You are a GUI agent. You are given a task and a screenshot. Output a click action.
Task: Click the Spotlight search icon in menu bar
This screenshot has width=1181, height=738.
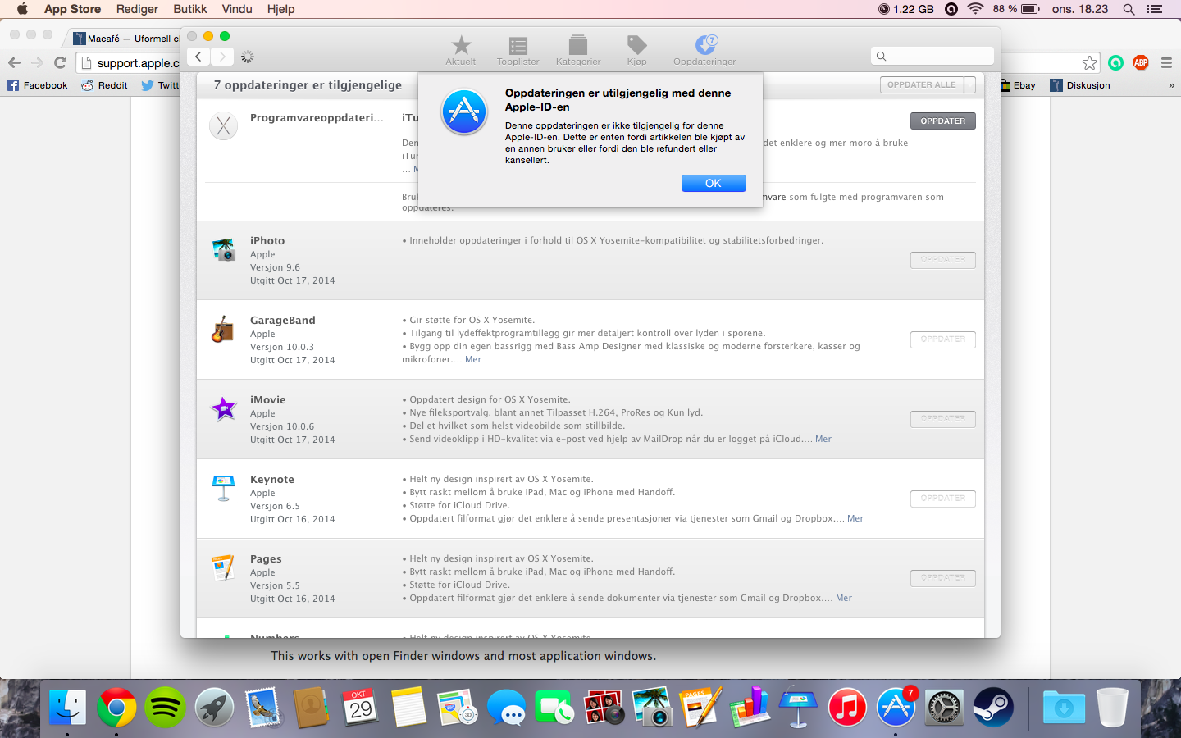[1129, 9]
